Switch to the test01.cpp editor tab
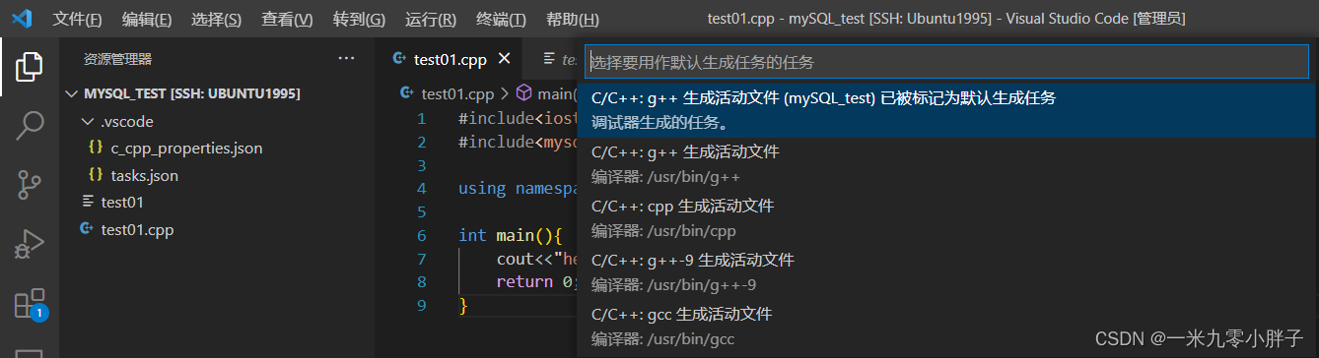Screen dimensions: 1319x358 coord(450,59)
